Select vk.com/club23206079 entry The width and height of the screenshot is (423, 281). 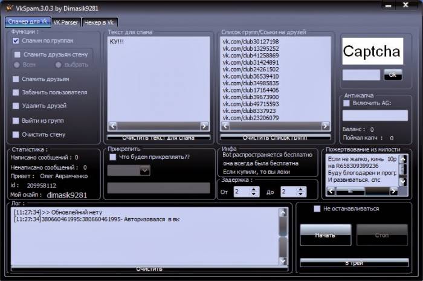[251, 118]
